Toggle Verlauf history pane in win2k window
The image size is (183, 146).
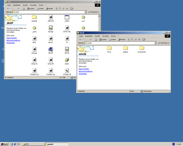pyautogui.click(x=122, y=39)
